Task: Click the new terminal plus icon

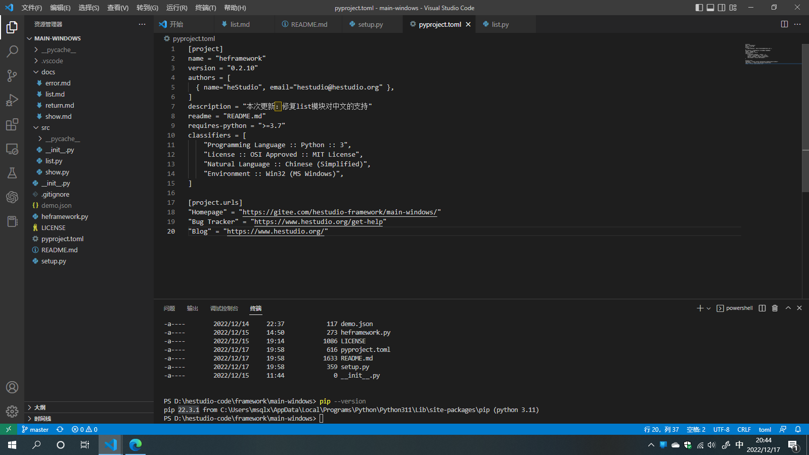Action: click(700, 308)
